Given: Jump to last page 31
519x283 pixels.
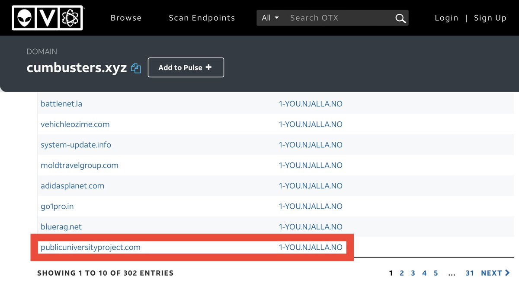Looking at the screenshot, I should pos(470,273).
